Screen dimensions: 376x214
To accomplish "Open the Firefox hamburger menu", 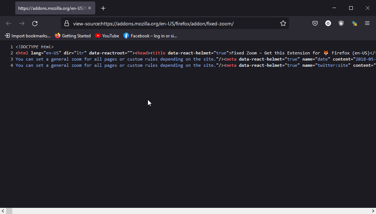I will [367, 23].
